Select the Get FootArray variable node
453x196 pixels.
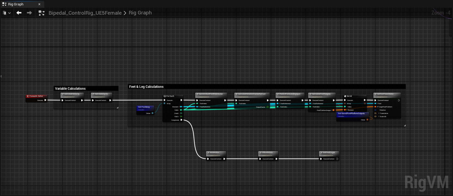coord(145,107)
